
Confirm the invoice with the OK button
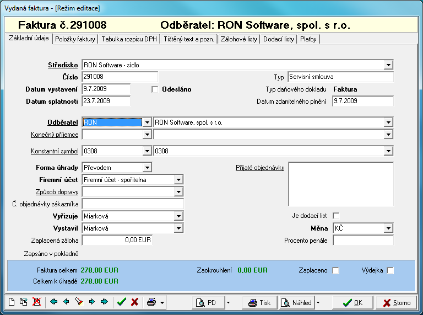click(353, 302)
